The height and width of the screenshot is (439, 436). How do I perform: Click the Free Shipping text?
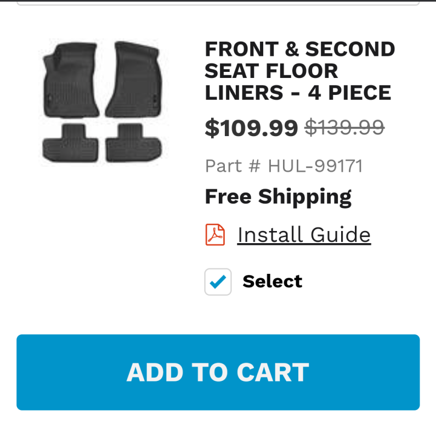(x=278, y=196)
